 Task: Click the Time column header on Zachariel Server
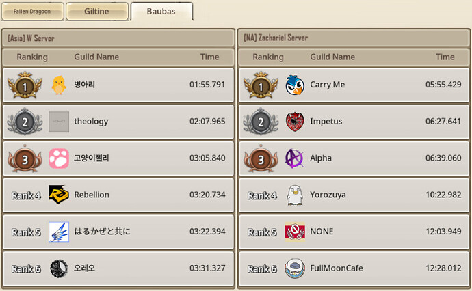(x=445, y=57)
